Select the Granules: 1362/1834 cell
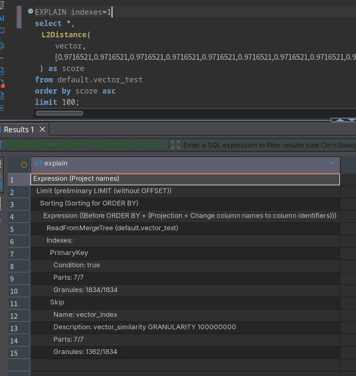356x376 pixels. (x=85, y=352)
